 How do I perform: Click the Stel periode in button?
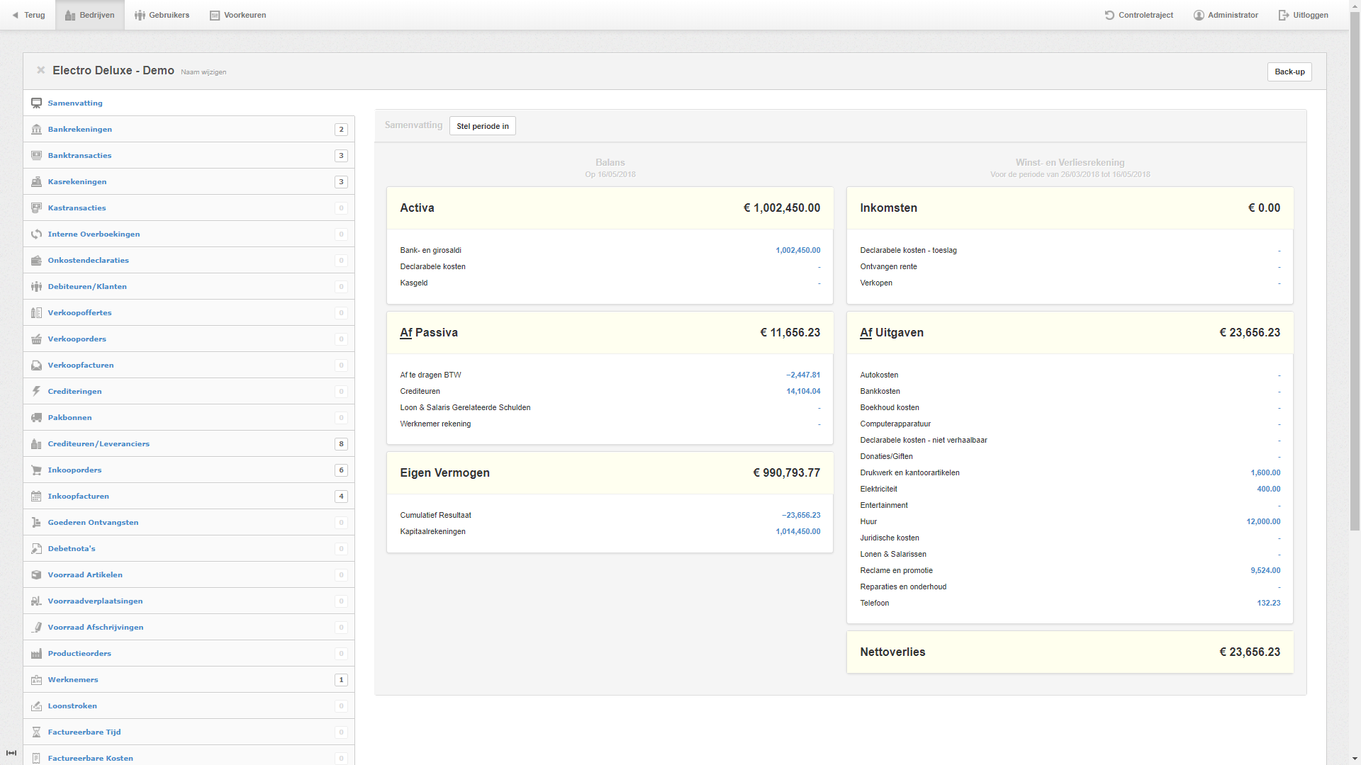[x=483, y=126]
